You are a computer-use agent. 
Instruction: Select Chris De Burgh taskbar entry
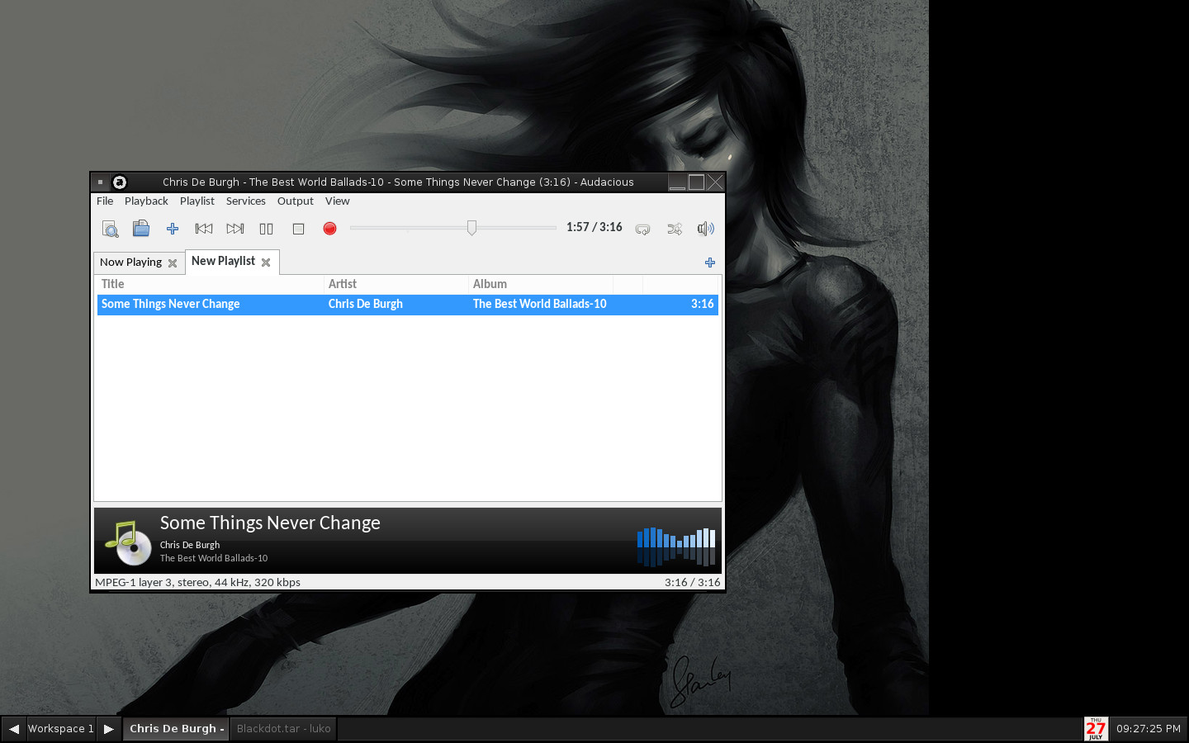[x=176, y=729]
